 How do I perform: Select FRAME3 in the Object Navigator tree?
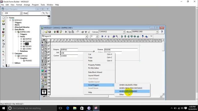(x=29, y=61)
